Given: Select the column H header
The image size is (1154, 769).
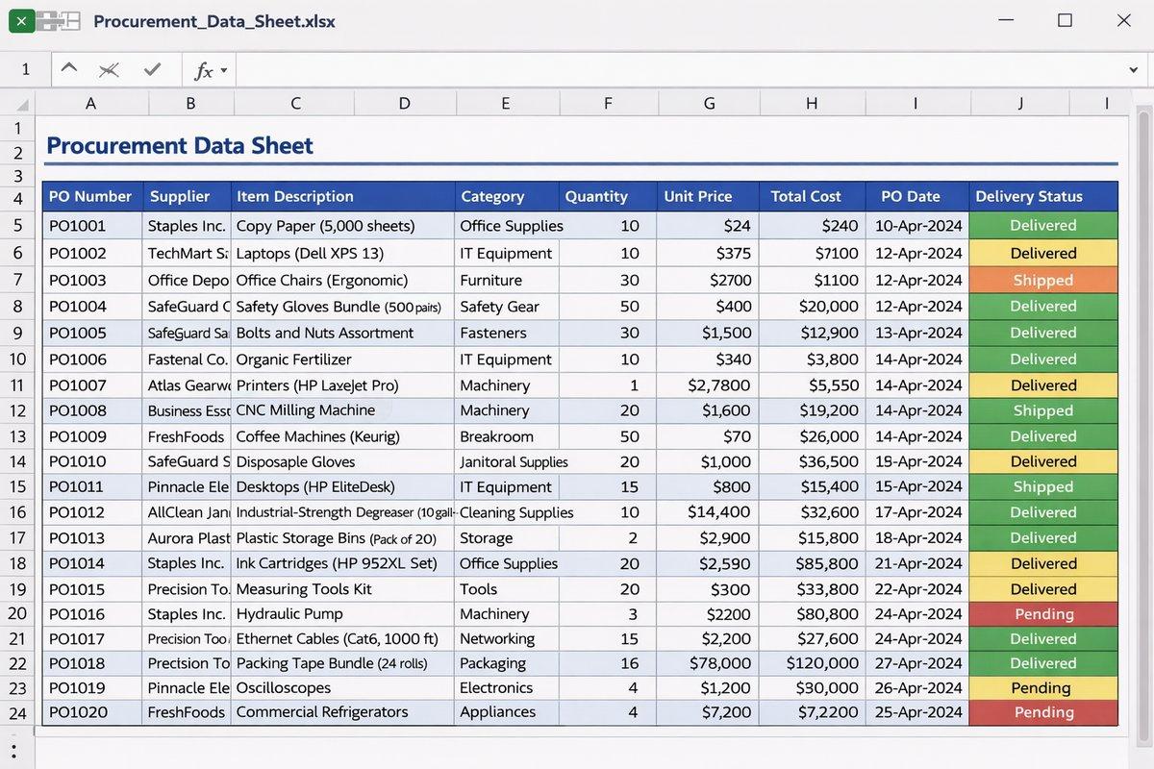Looking at the screenshot, I should click(812, 104).
